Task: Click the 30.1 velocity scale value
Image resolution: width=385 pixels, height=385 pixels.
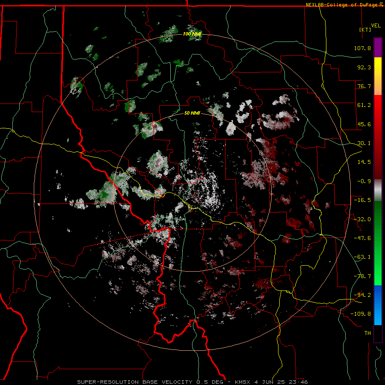Action: [x=364, y=143]
